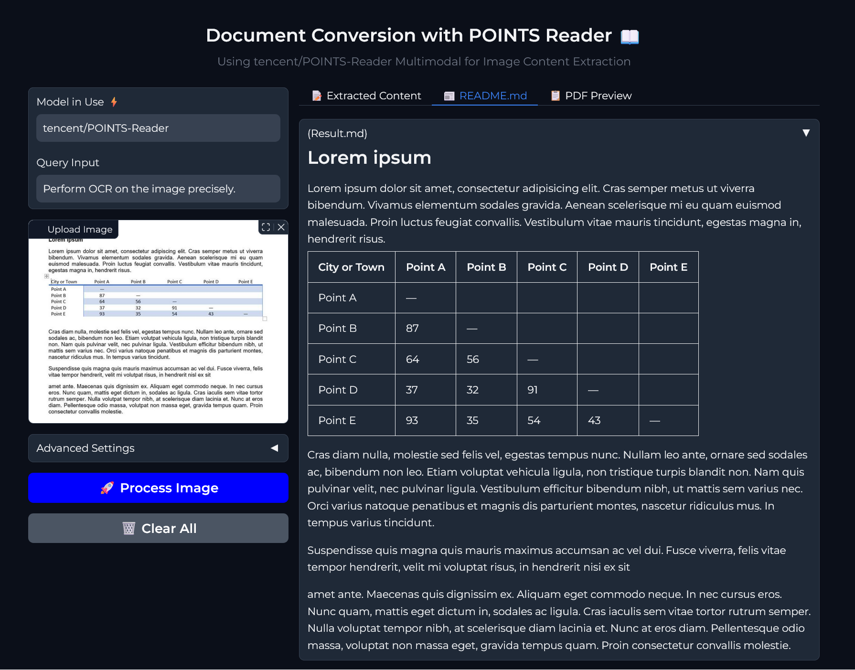Click the 'Point D' column header
The width and height of the screenshot is (855, 670).
[x=608, y=267]
